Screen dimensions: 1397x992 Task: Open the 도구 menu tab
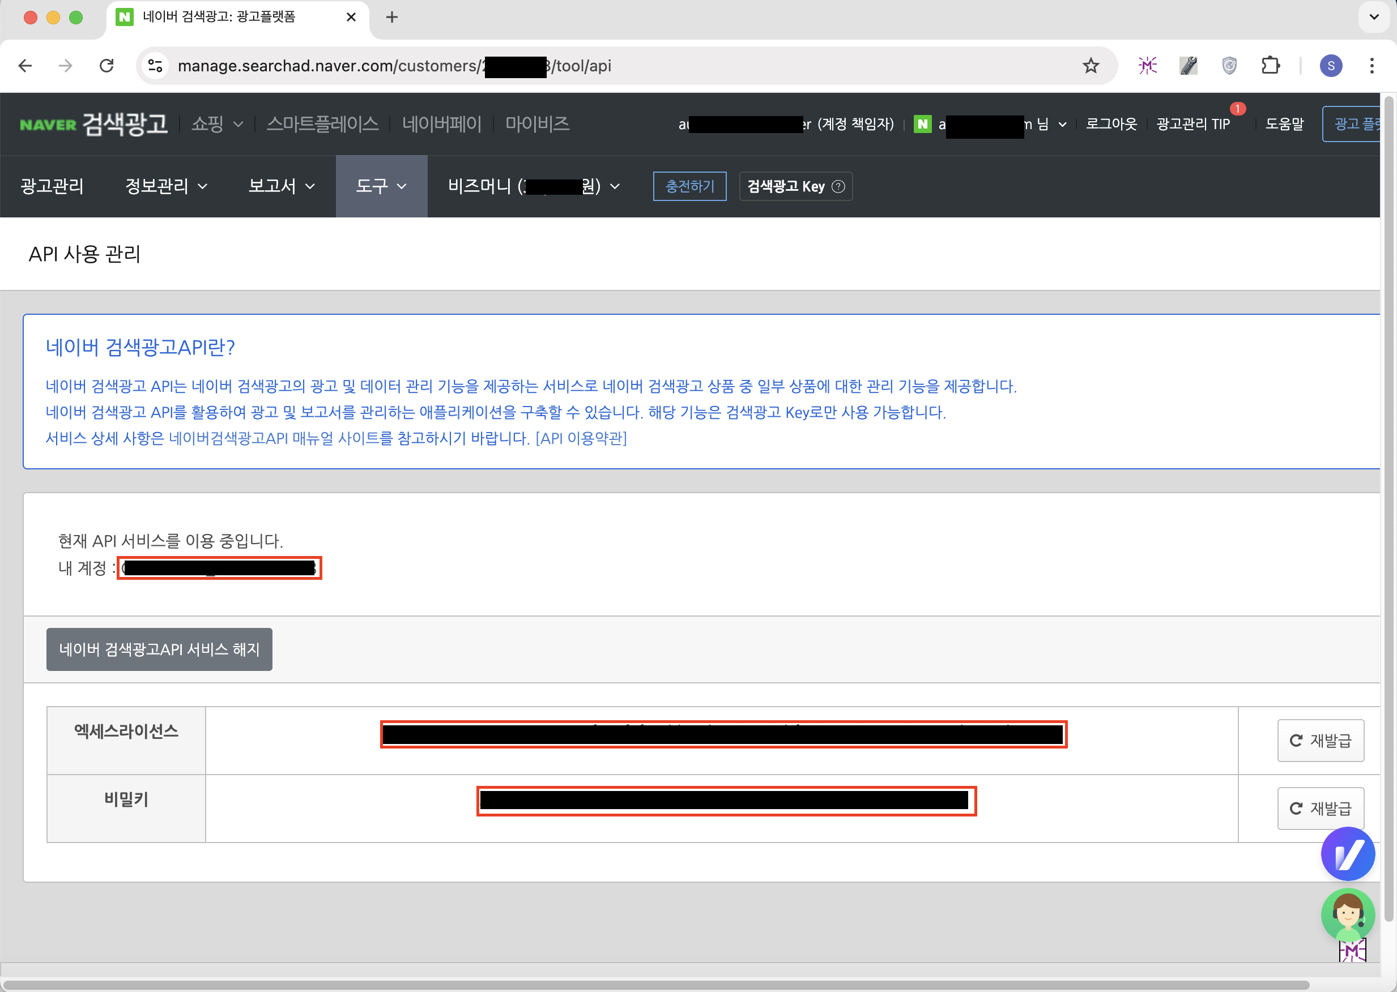[x=381, y=186]
